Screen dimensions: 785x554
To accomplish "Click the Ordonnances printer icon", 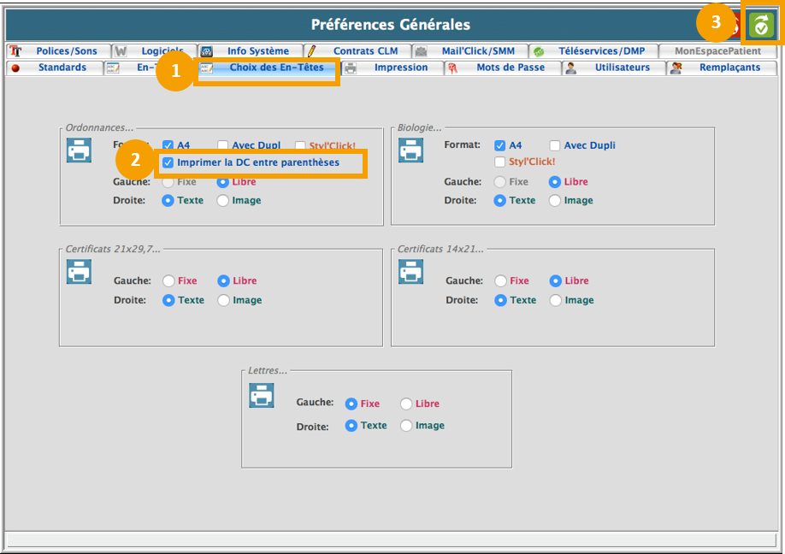I will 79,150.
